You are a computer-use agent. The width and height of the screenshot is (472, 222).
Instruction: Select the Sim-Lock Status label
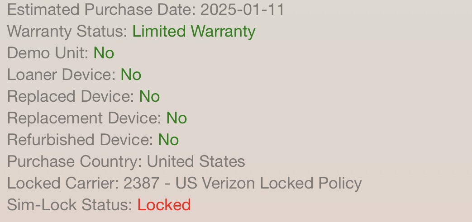coord(70,204)
